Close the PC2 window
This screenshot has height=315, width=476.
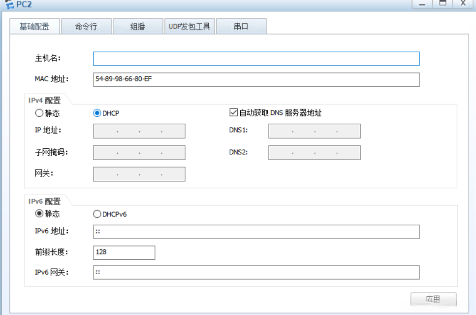point(463,3)
